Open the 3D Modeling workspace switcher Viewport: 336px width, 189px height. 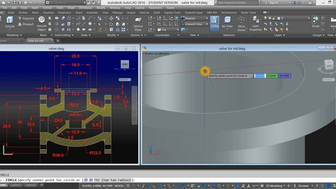click(x=275, y=186)
